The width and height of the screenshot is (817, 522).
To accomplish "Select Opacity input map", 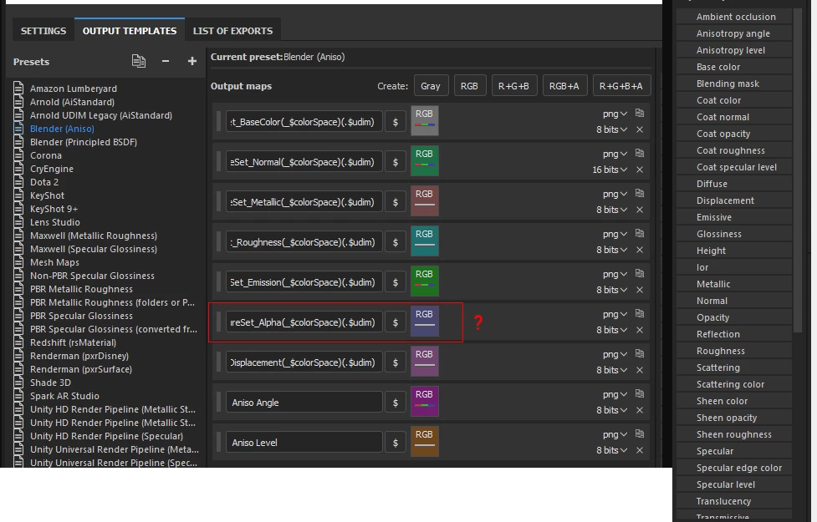I will coord(734,317).
